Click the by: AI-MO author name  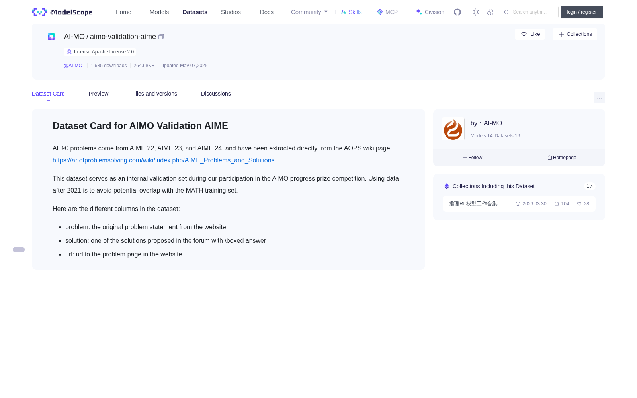[x=486, y=123]
